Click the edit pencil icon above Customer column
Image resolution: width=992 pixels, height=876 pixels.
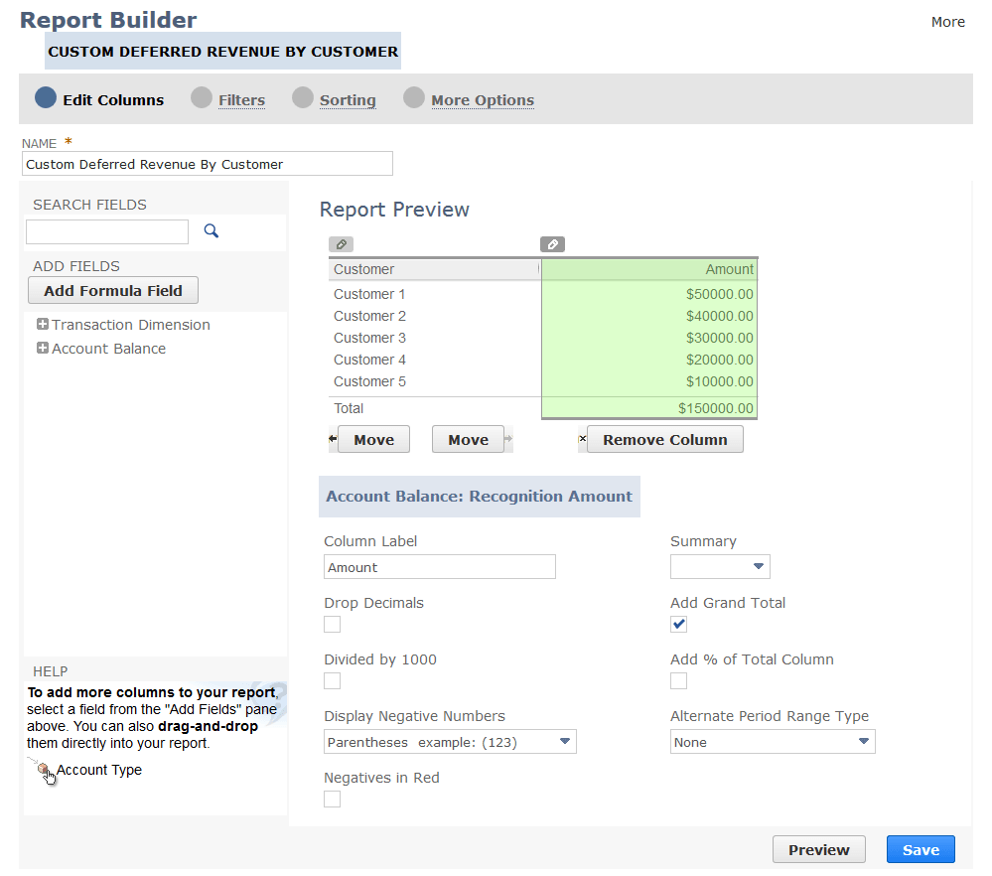(341, 244)
